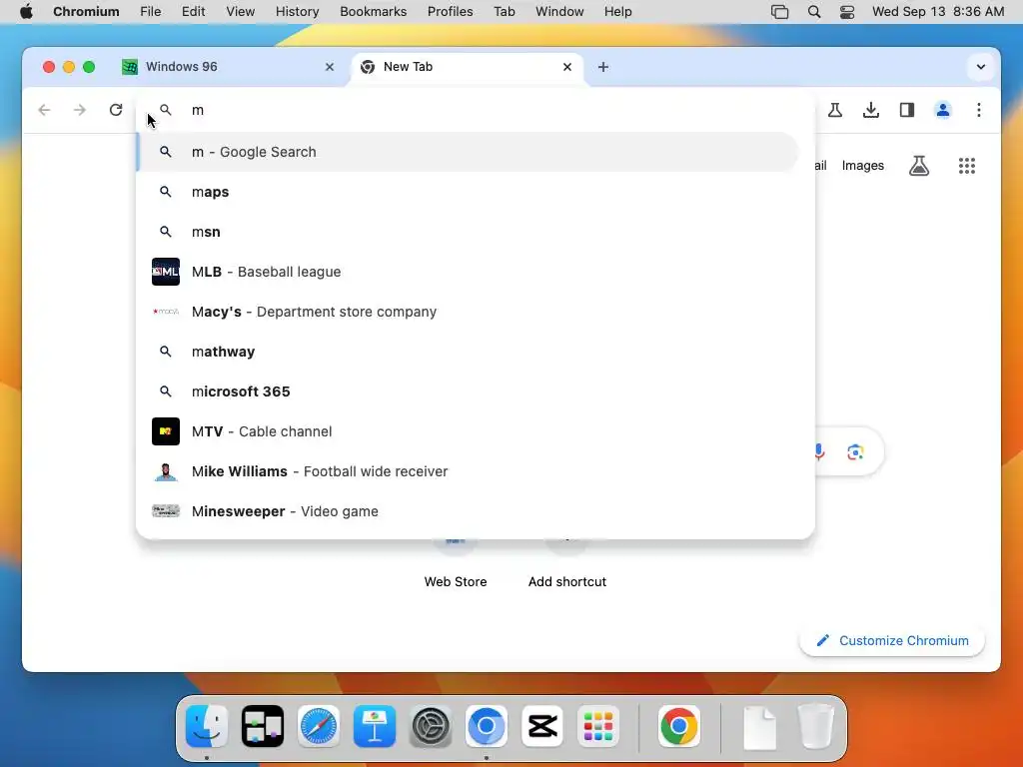Open Spotlight search in menu bar

pos(813,12)
